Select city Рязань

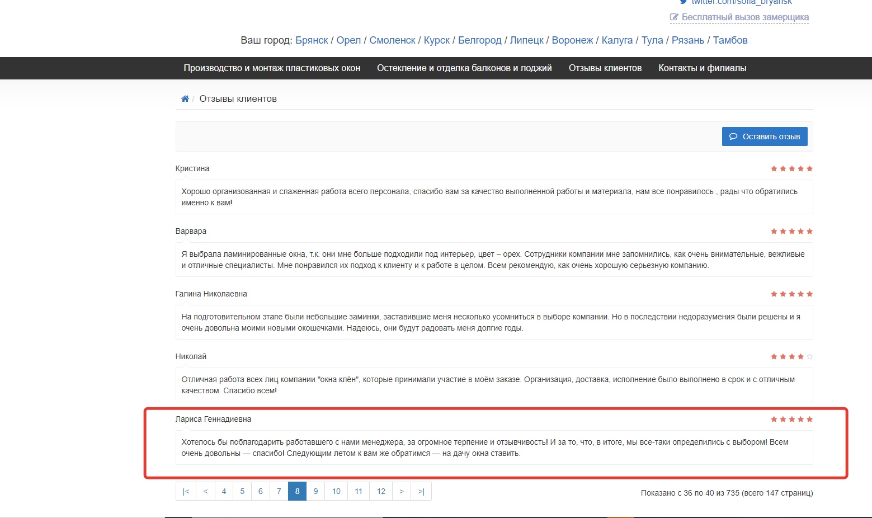click(x=688, y=40)
